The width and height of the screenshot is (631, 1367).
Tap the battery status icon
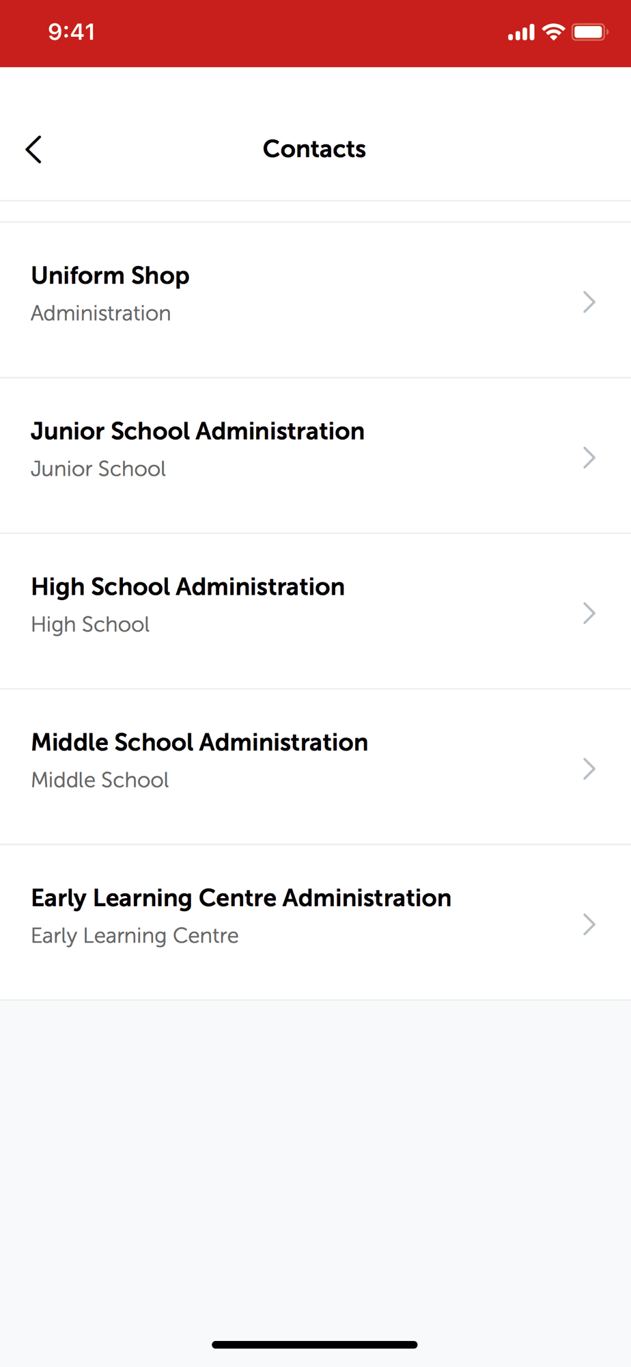pyautogui.click(x=589, y=32)
